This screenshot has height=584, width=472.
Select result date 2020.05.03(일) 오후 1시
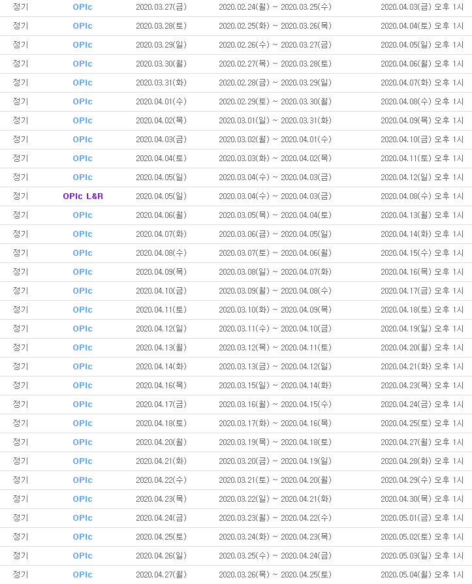click(x=422, y=556)
